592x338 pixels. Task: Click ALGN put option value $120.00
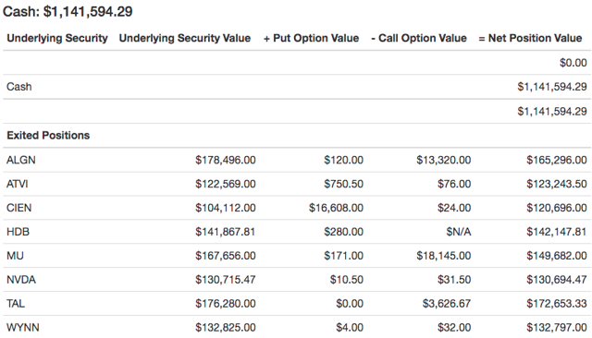(343, 160)
